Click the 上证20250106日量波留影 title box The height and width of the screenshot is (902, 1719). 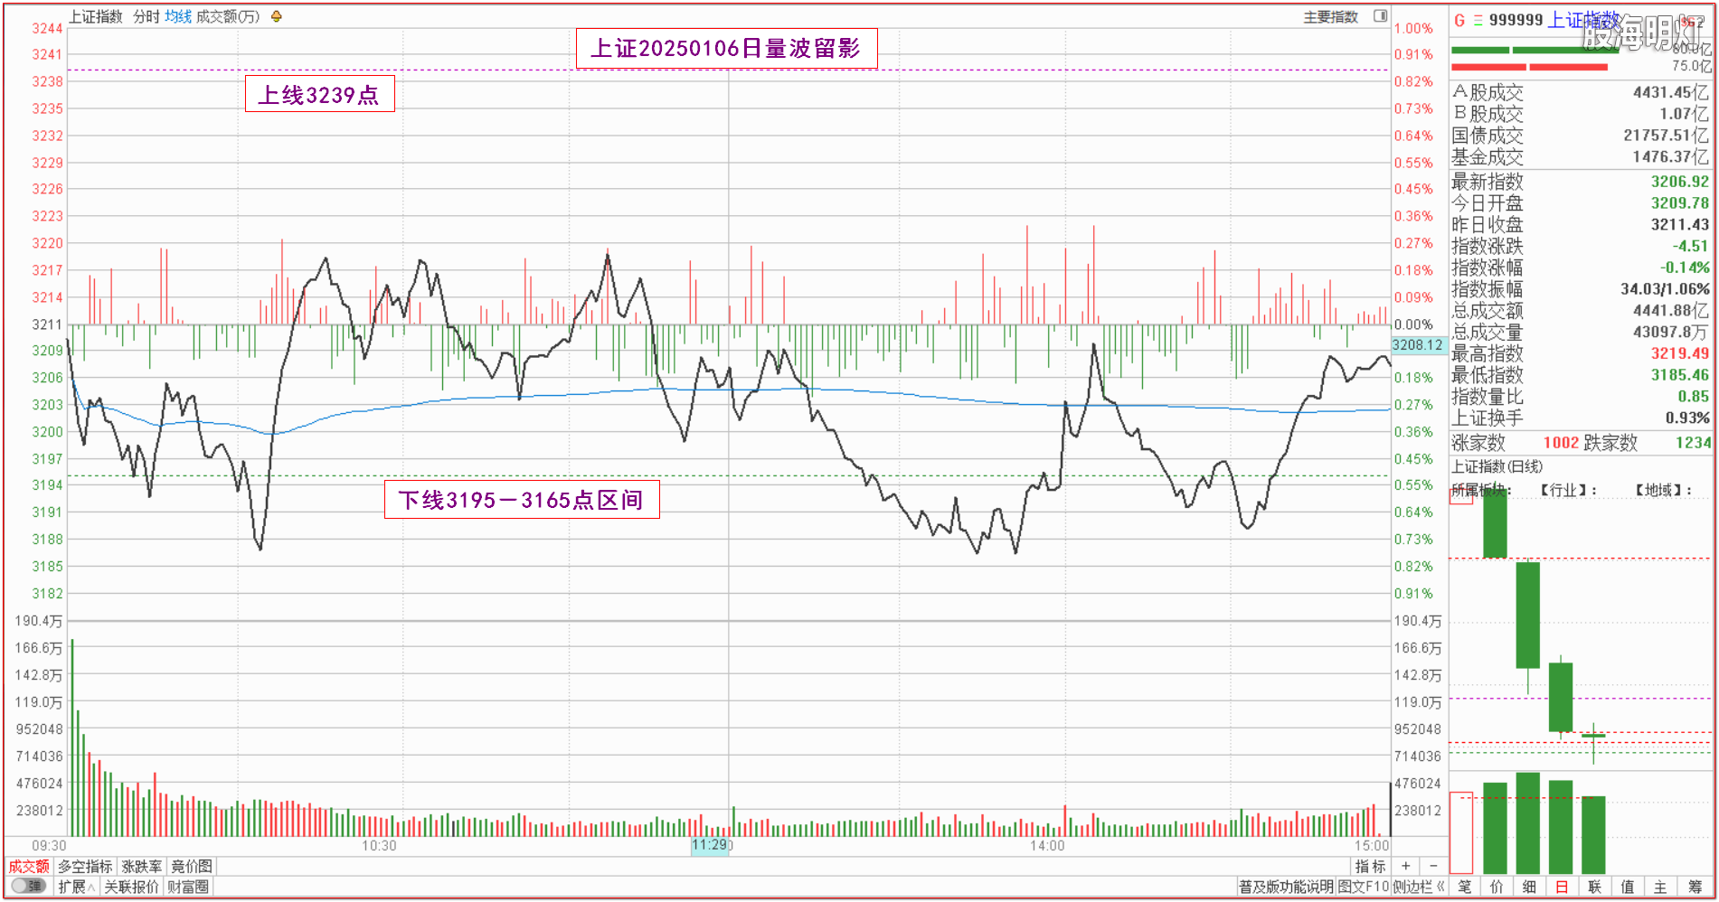tap(726, 48)
